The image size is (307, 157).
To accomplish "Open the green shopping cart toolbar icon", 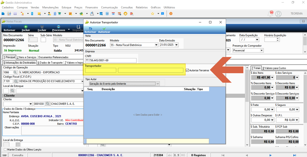I will 60,14.
